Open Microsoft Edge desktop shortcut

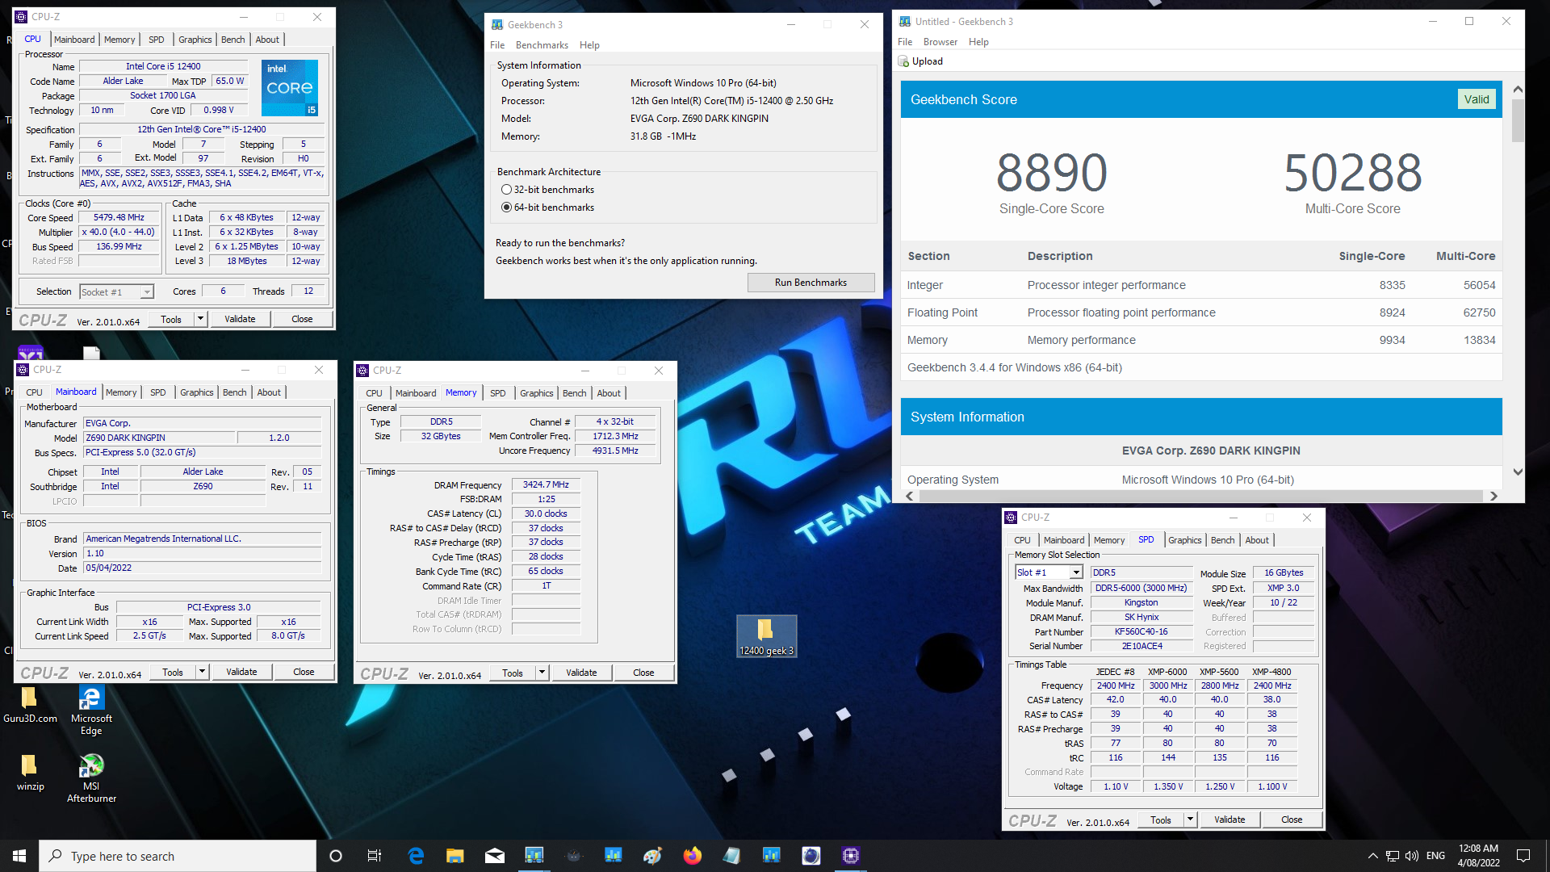tap(91, 711)
